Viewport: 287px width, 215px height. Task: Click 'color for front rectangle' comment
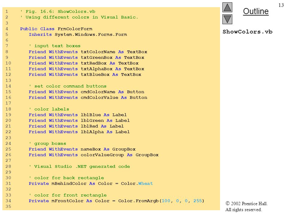pos(68,195)
